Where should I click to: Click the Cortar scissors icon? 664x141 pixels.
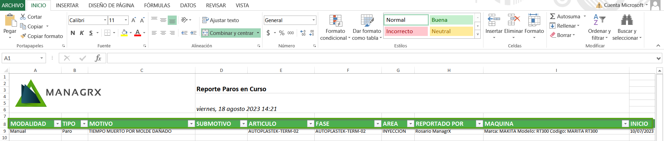click(23, 17)
